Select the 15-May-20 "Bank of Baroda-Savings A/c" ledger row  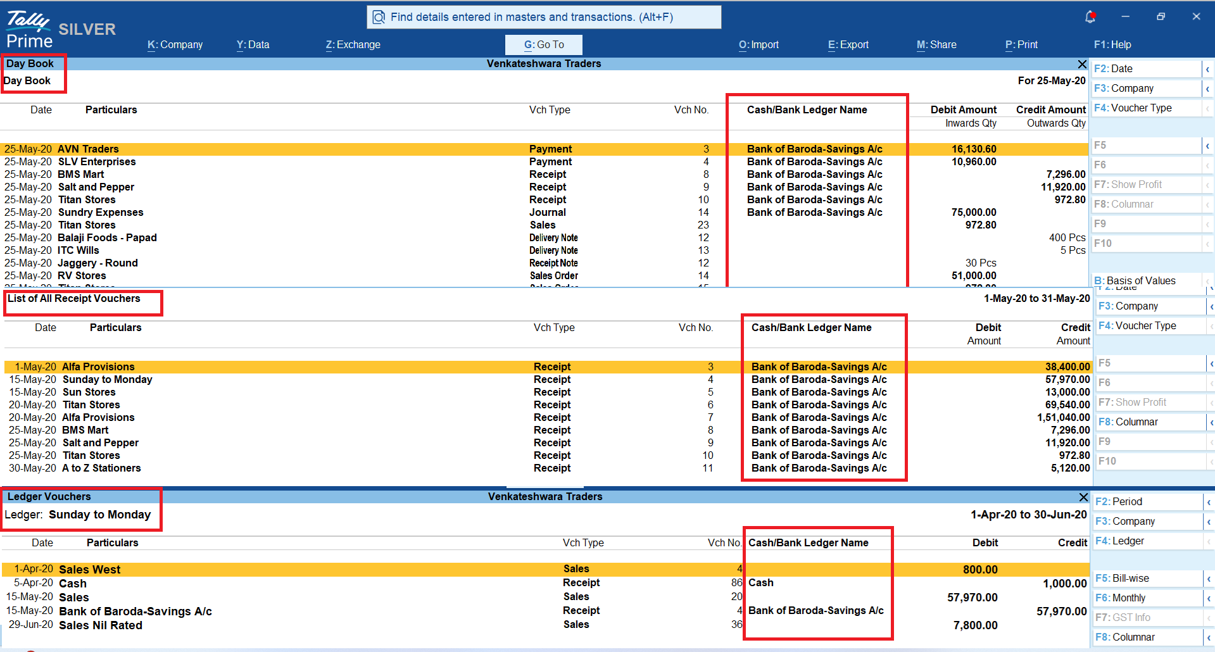point(545,611)
